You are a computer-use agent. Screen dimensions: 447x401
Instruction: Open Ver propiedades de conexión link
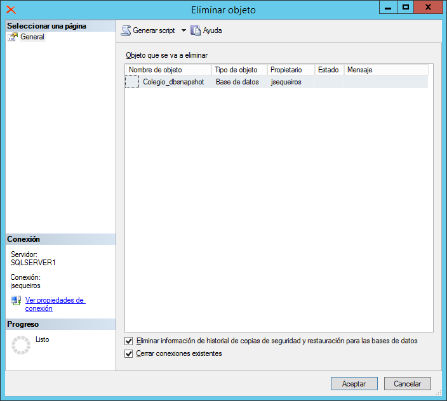[55, 304]
